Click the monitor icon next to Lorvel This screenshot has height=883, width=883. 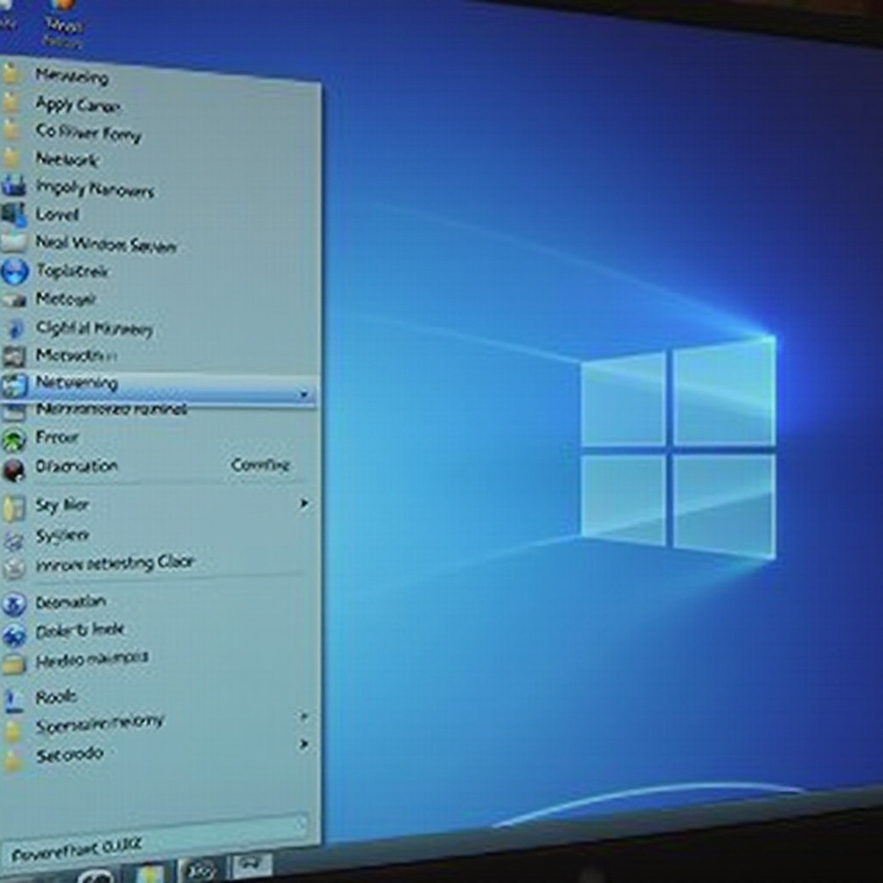click(13, 214)
